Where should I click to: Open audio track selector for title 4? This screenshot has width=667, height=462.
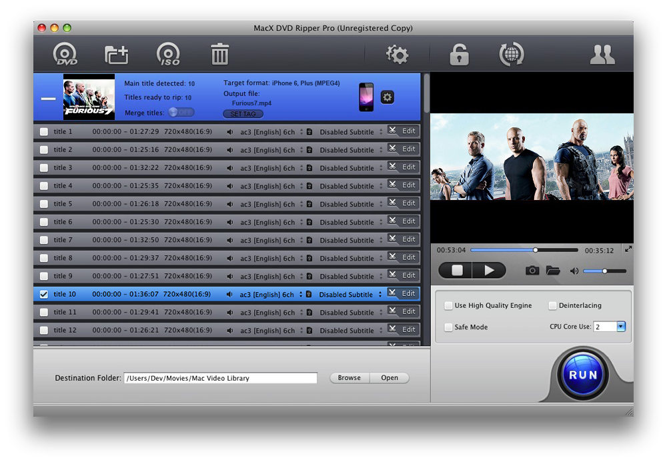coord(301,186)
